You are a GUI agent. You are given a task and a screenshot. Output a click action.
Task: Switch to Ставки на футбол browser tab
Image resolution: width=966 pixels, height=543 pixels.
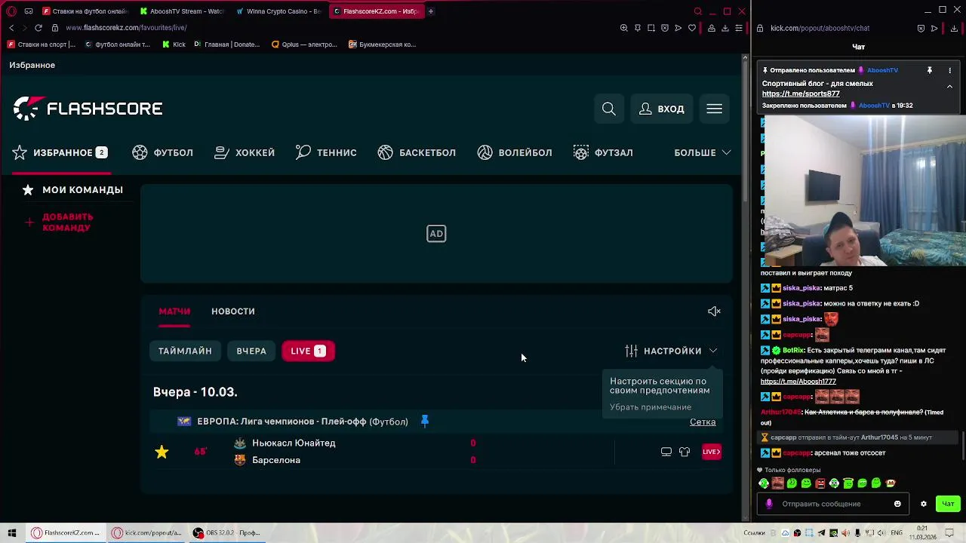[x=86, y=11]
